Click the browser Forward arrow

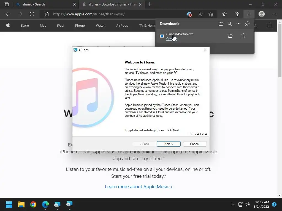(20, 14)
